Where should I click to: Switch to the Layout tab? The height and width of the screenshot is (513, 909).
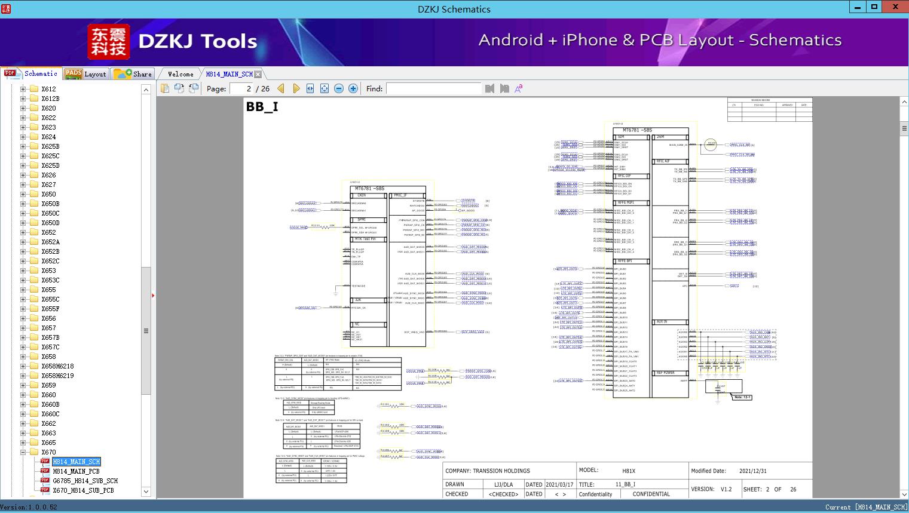tap(85, 74)
